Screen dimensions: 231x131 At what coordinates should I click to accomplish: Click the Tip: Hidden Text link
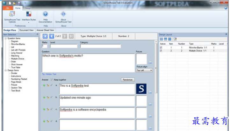click(x=49, y=74)
